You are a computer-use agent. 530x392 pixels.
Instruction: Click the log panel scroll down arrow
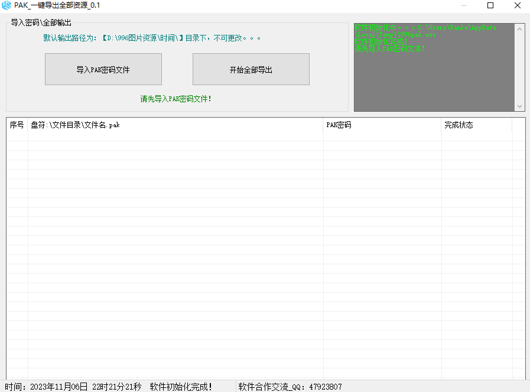tap(519, 106)
